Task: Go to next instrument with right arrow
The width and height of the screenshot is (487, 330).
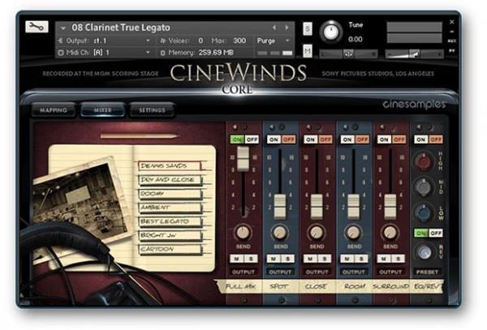Action: point(287,28)
